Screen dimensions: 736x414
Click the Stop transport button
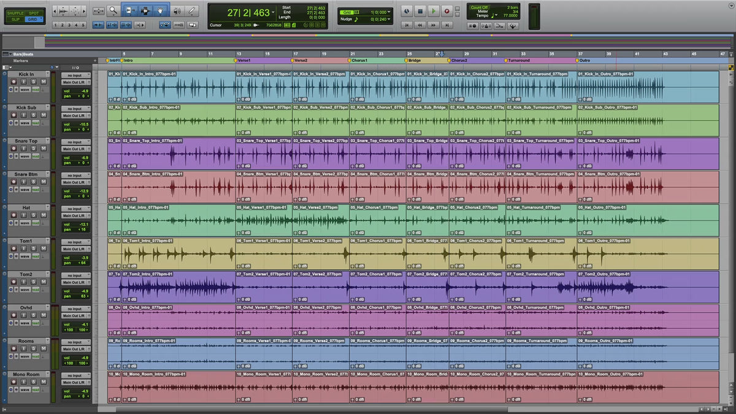point(420,10)
